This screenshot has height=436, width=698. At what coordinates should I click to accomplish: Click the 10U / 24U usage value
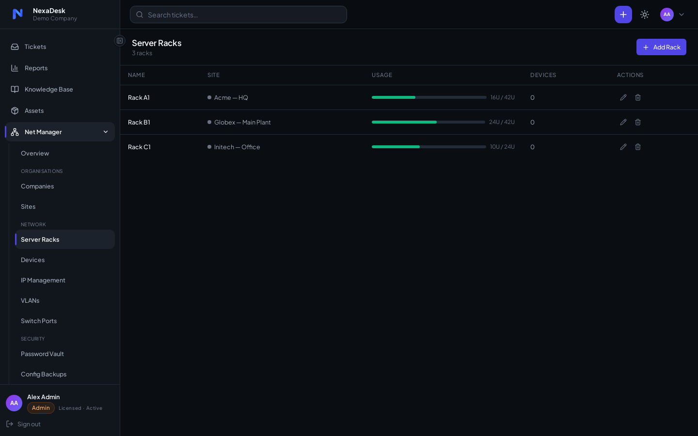click(502, 147)
